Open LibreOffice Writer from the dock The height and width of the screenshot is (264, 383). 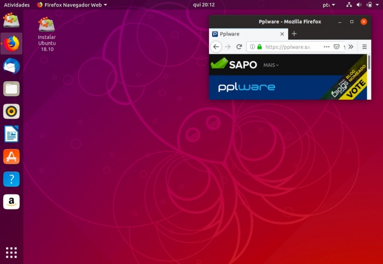[11, 134]
